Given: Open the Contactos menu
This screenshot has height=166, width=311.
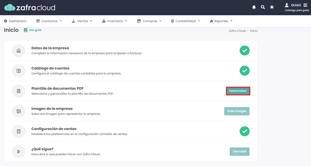Looking at the screenshot, I should [49, 21].
